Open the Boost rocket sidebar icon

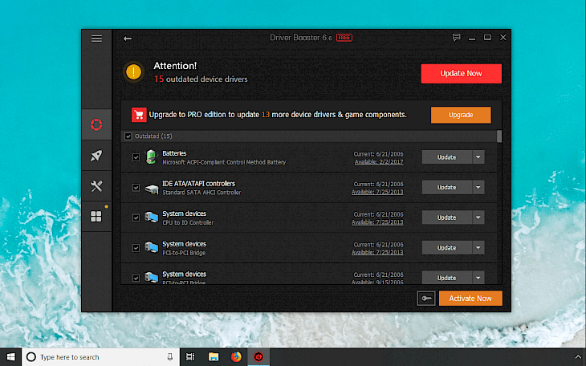tap(96, 156)
